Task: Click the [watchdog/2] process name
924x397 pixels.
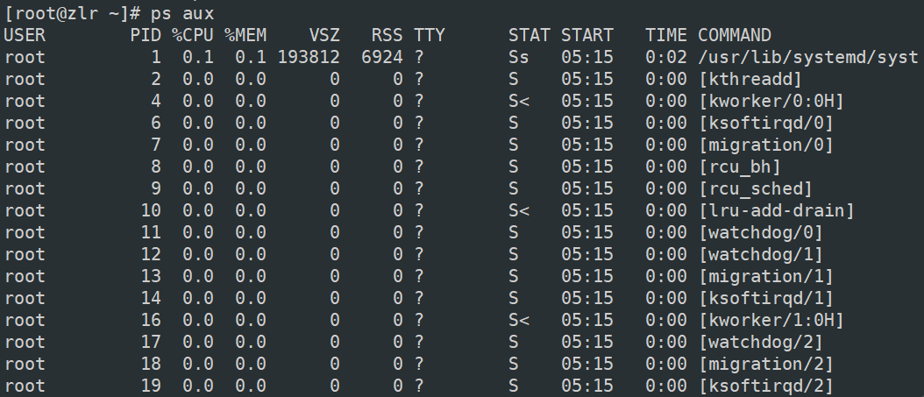Action: (x=761, y=342)
